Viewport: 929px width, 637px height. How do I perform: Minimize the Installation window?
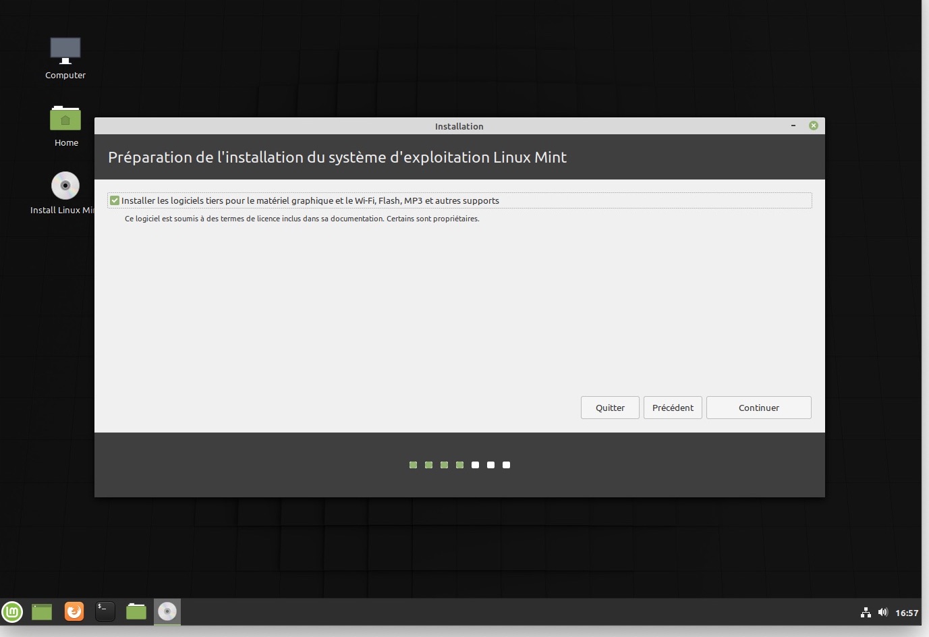[x=793, y=126]
